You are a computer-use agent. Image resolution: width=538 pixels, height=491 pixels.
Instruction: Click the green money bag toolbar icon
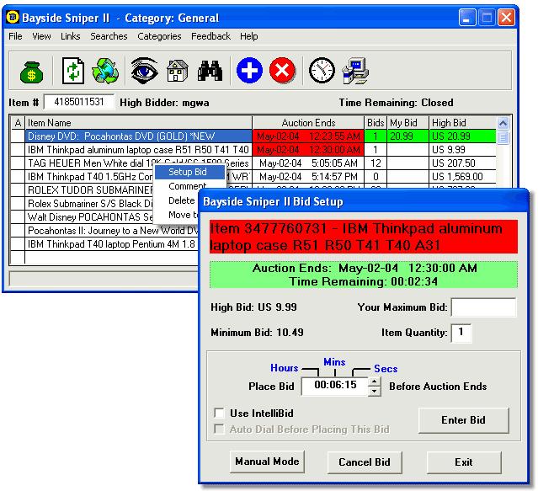[31, 72]
